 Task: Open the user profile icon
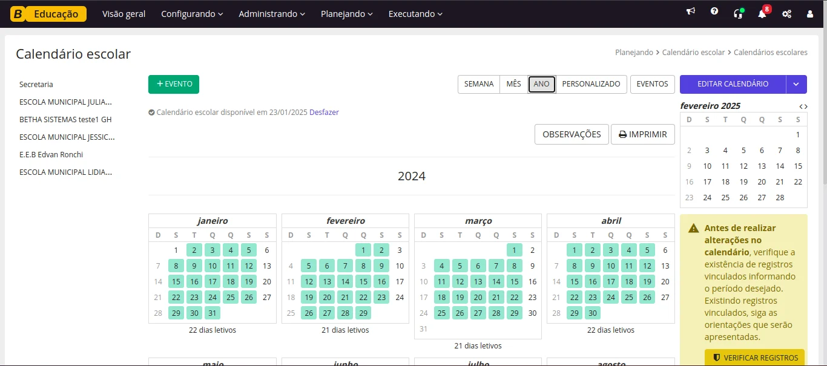pyautogui.click(x=810, y=13)
